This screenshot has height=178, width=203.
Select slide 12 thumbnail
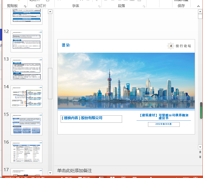point(26,41)
